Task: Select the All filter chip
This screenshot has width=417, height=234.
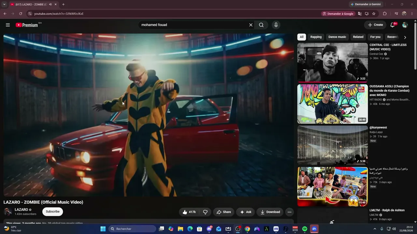Action: pyautogui.click(x=302, y=37)
